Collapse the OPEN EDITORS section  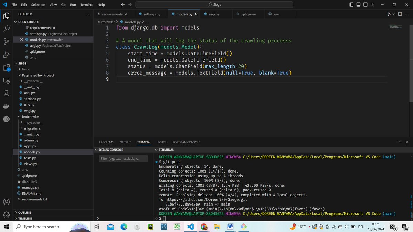(15, 22)
